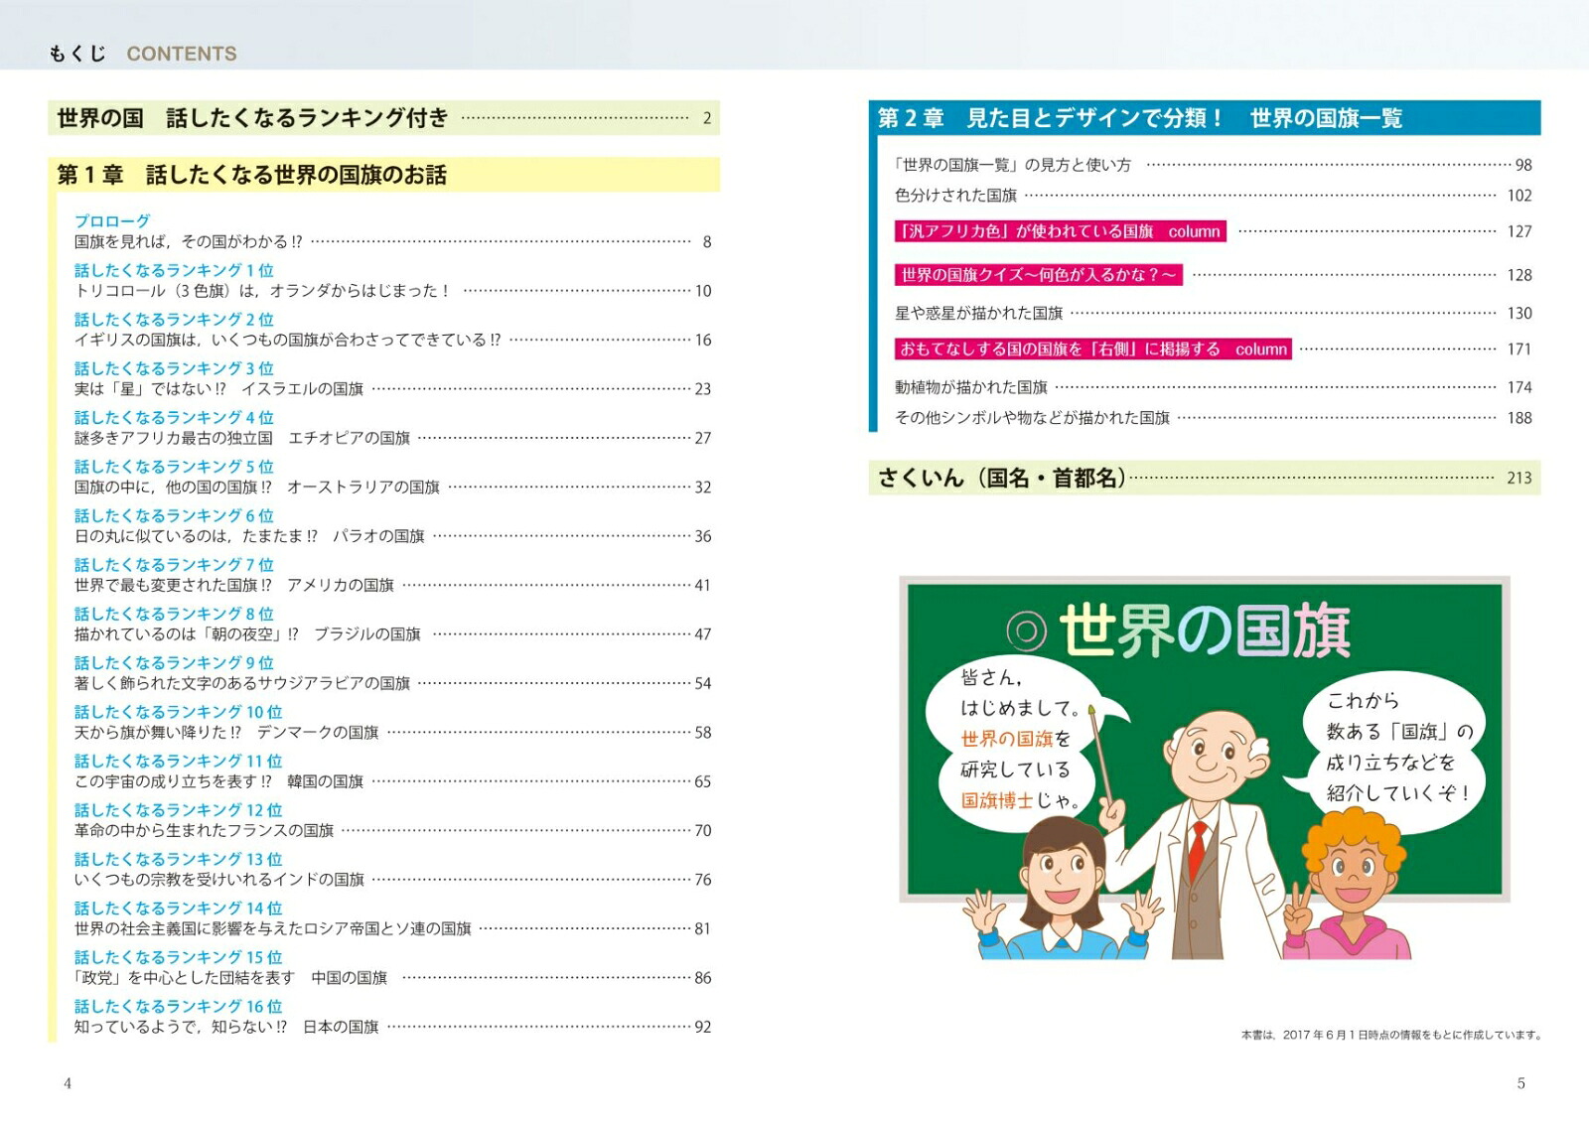Click the 'もくじ CONTENTS' page header

pyautogui.click(x=142, y=54)
